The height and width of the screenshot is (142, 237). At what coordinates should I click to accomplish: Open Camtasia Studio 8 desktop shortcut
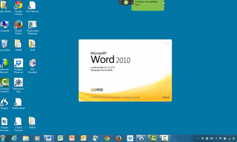4,85
